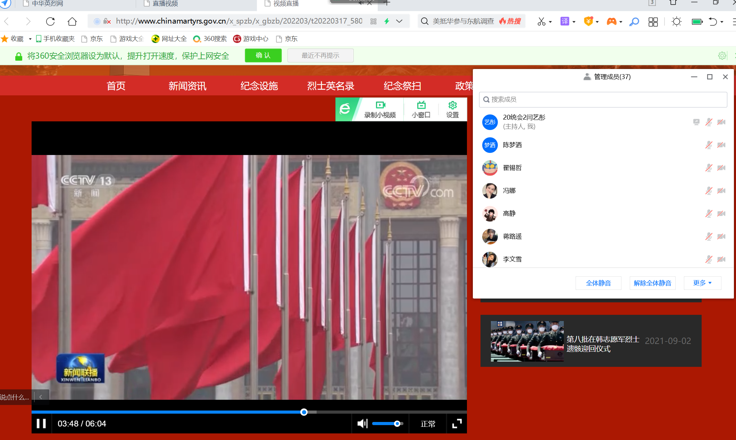Pause the video playback

(x=41, y=423)
